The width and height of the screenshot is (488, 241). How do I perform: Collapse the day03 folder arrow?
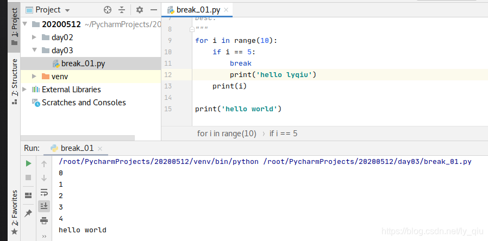click(35, 50)
